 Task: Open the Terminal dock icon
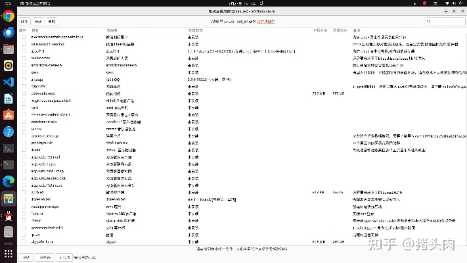(9, 164)
